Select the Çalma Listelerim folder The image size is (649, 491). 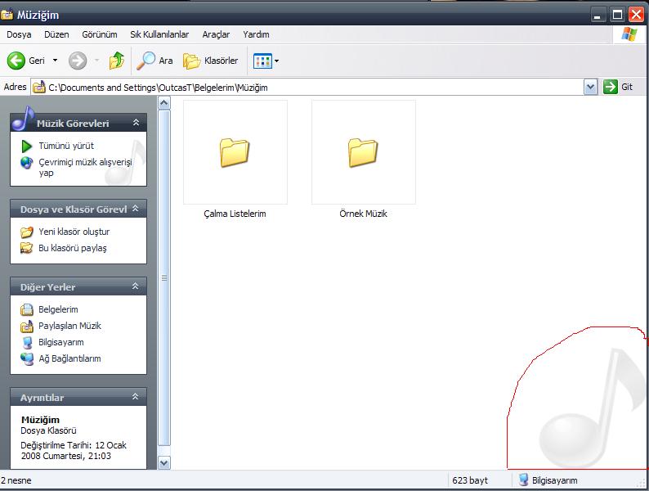(x=235, y=152)
